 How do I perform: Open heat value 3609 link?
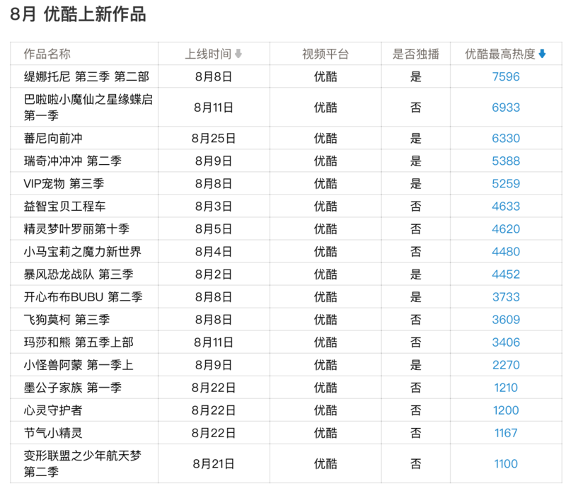506,320
